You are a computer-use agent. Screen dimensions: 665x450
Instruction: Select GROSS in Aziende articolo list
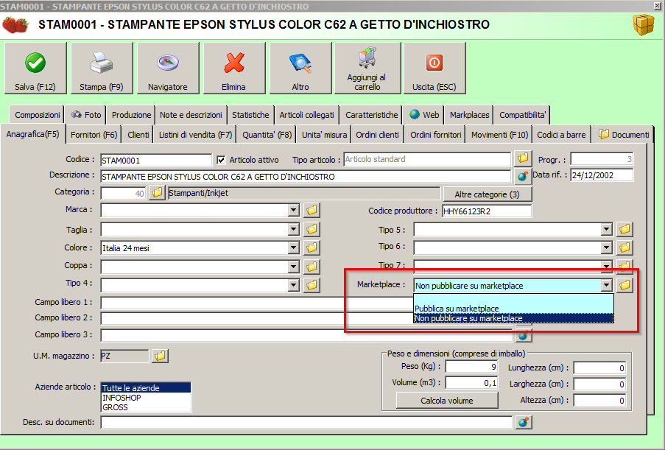(x=146, y=407)
